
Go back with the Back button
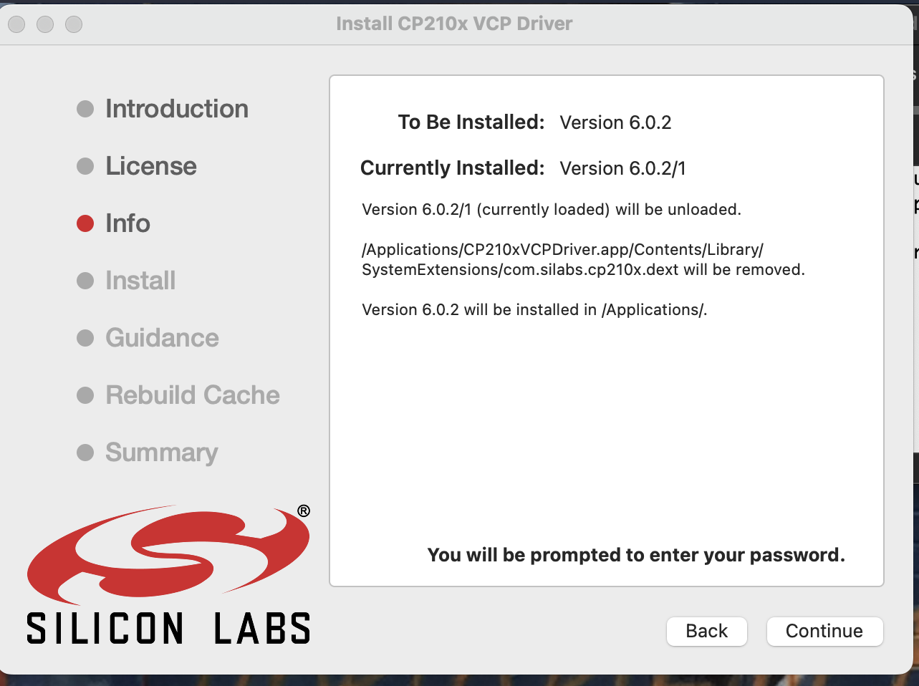(706, 631)
